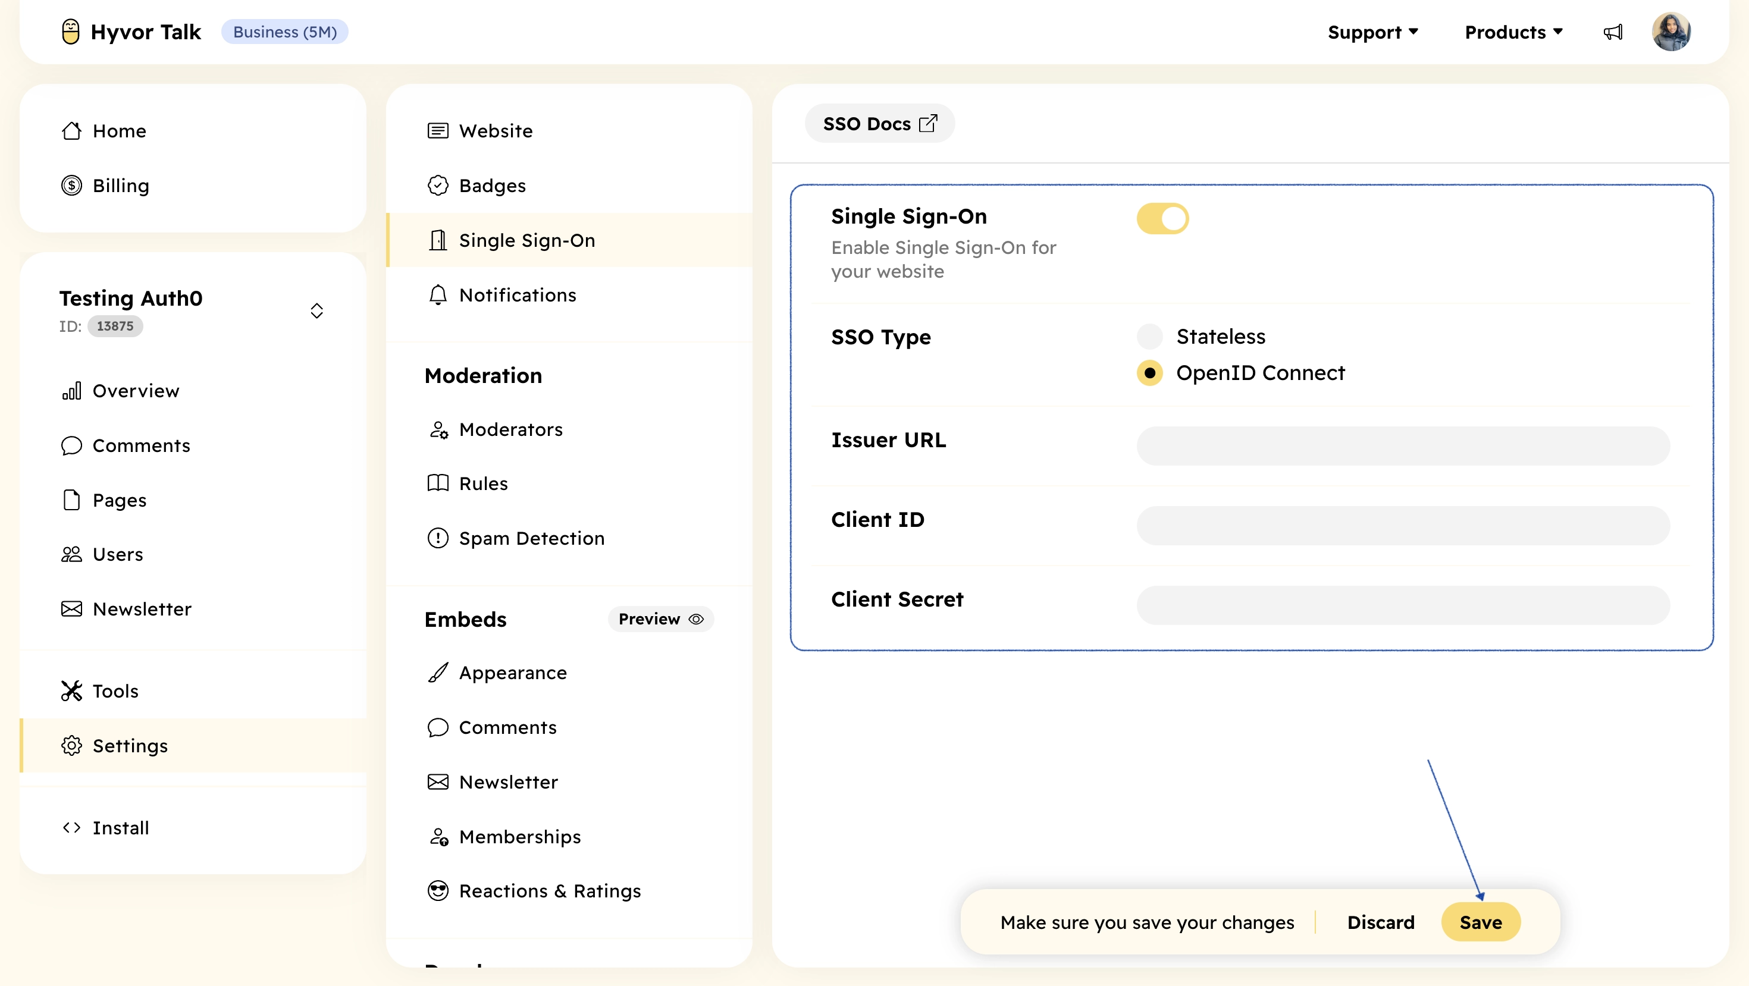Click the Badges checkmark icon
The image size is (1749, 986).
click(438, 186)
